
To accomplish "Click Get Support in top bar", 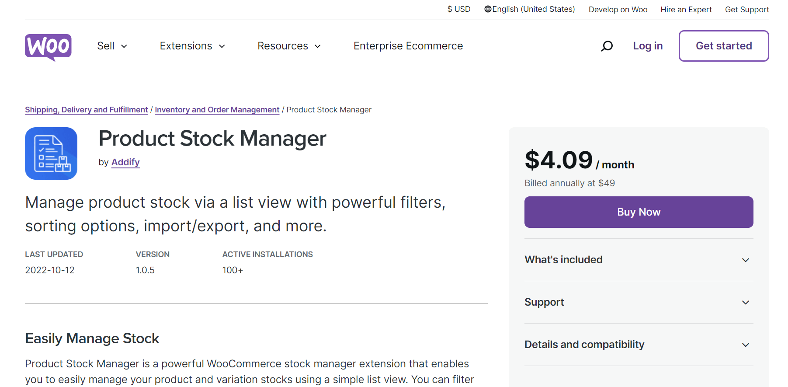I will click(x=746, y=10).
